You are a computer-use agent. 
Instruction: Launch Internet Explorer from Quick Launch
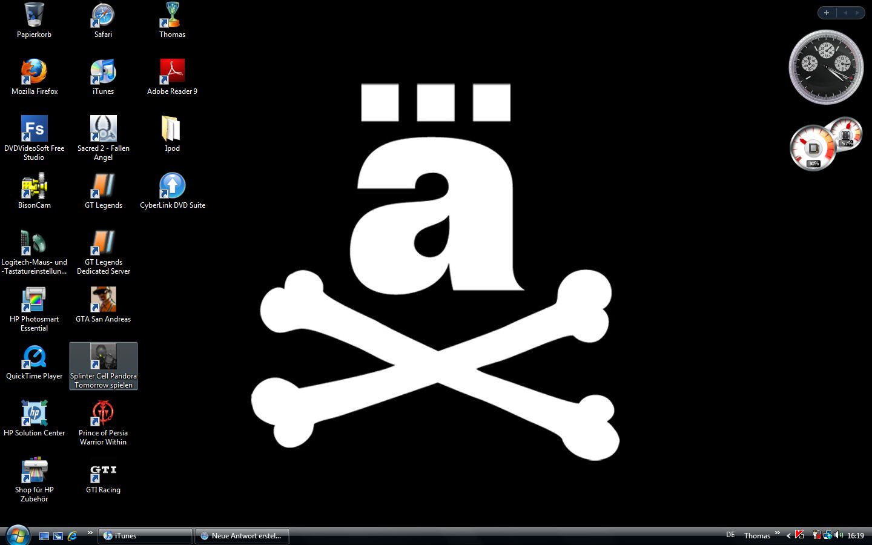click(x=72, y=536)
